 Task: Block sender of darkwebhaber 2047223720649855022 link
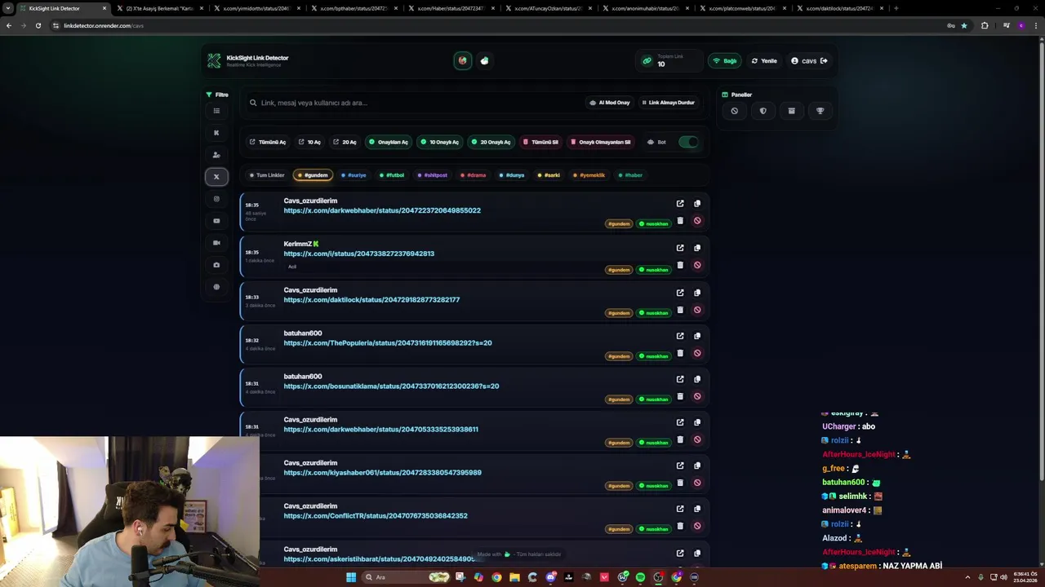point(697,221)
